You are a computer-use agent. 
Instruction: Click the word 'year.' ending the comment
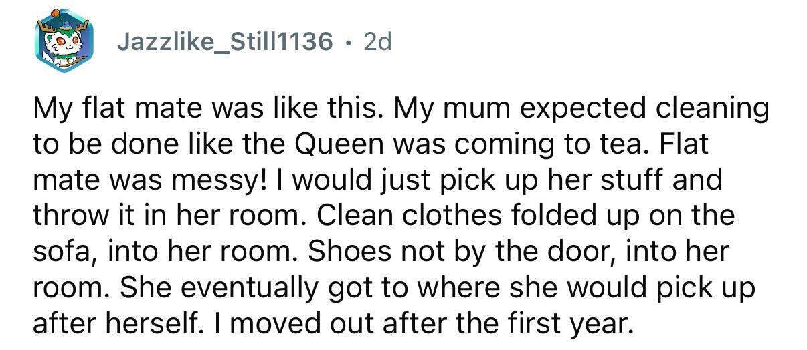pos(603,324)
